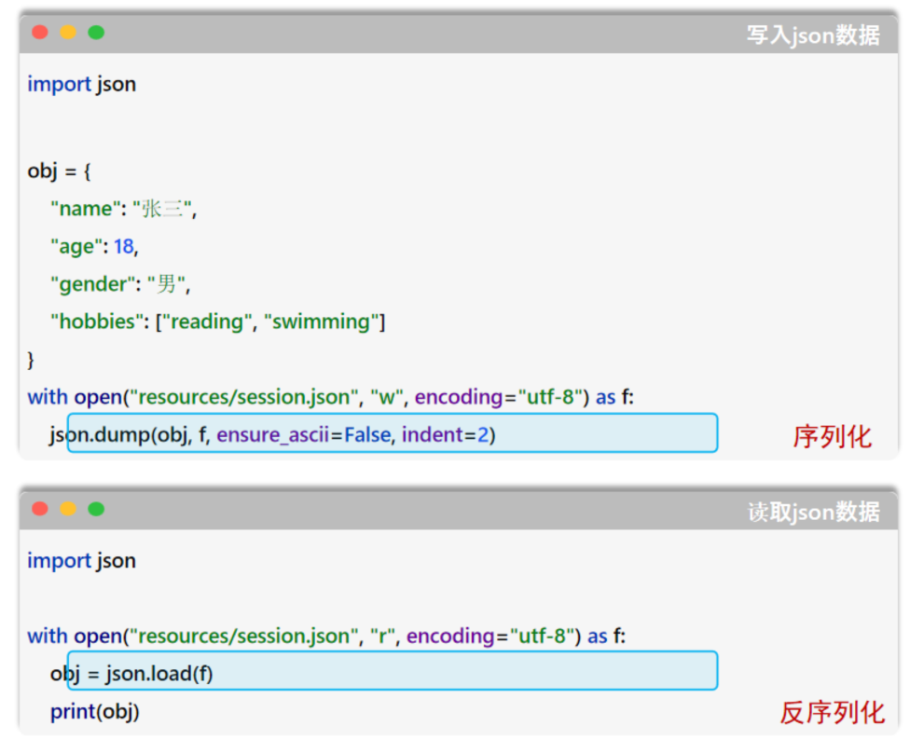Viewport: 910px width, 753px height.
Task: Click the print(obj) line
Action: pyautogui.click(x=94, y=712)
